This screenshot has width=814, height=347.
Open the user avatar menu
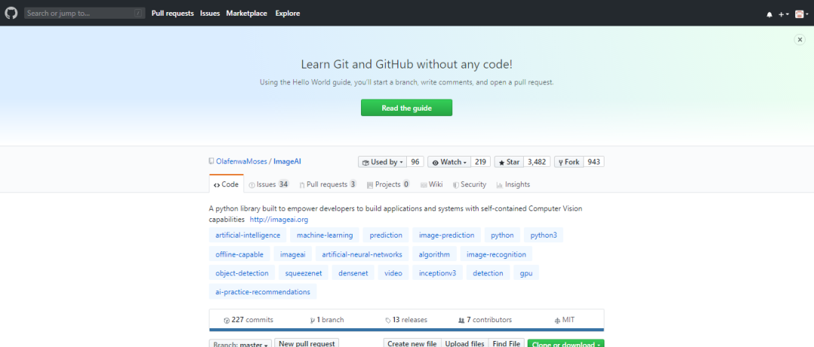pyautogui.click(x=802, y=14)
